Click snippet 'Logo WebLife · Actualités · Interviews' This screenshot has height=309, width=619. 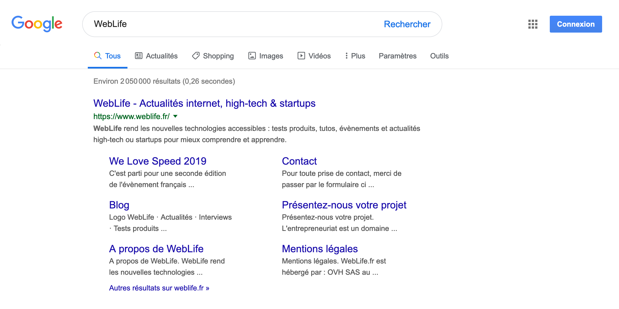[170, 217]
